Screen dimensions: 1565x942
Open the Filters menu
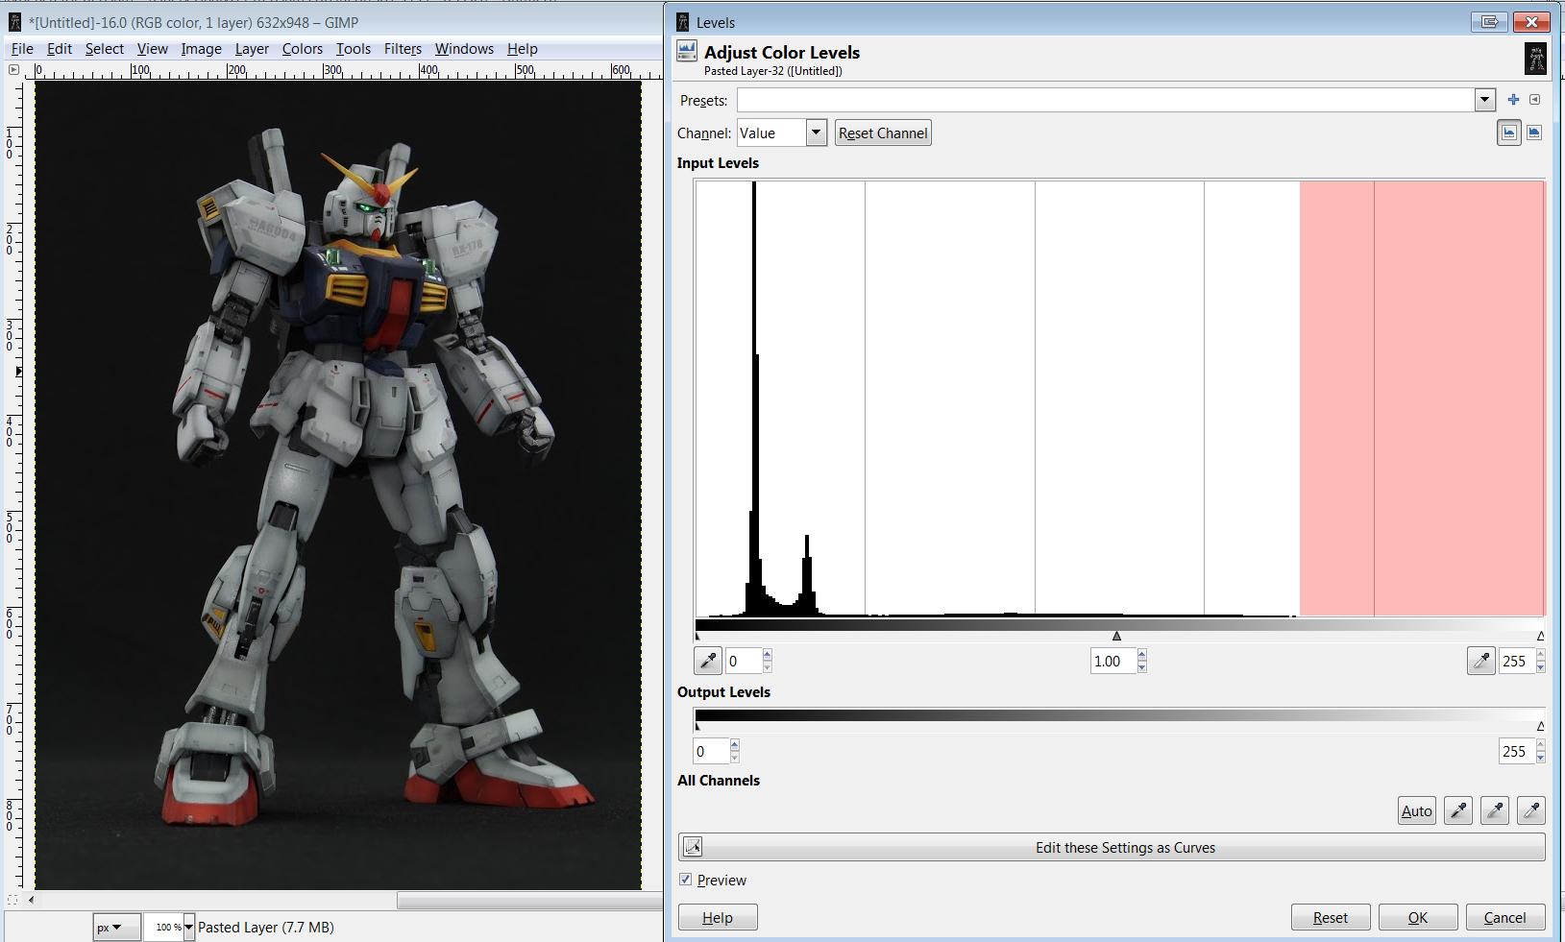403,49
